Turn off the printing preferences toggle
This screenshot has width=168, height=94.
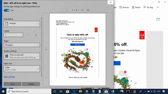click(x=7, y=10)
